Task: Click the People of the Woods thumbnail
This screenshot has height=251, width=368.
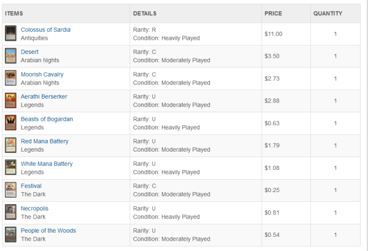Action: click(x=10, y=234)
